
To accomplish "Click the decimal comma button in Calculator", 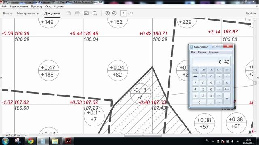I will [211, 102].
